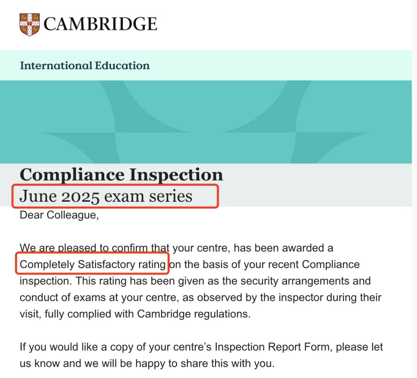The width and height of the screenshot is (417, 378).
Task: Click the CAMBRIDGE wordmark text
Action: point(100,24)
